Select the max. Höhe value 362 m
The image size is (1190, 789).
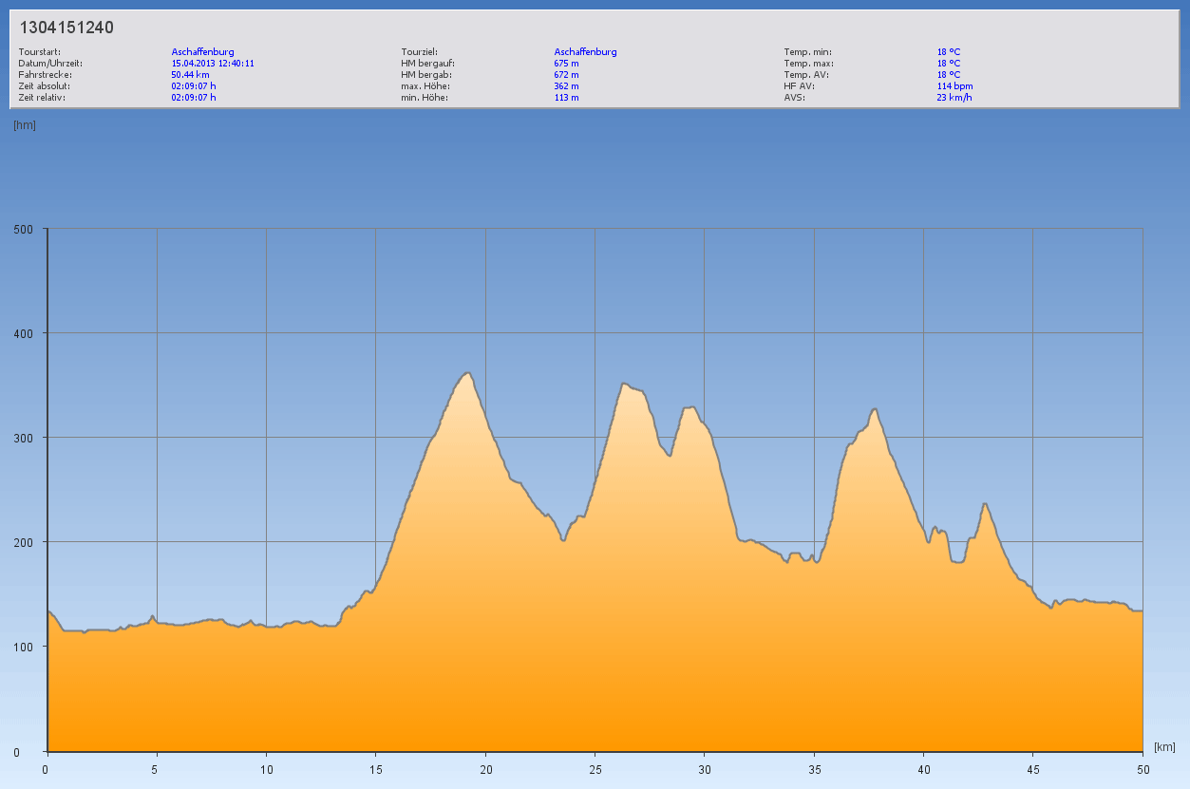[x=566, y=85]
